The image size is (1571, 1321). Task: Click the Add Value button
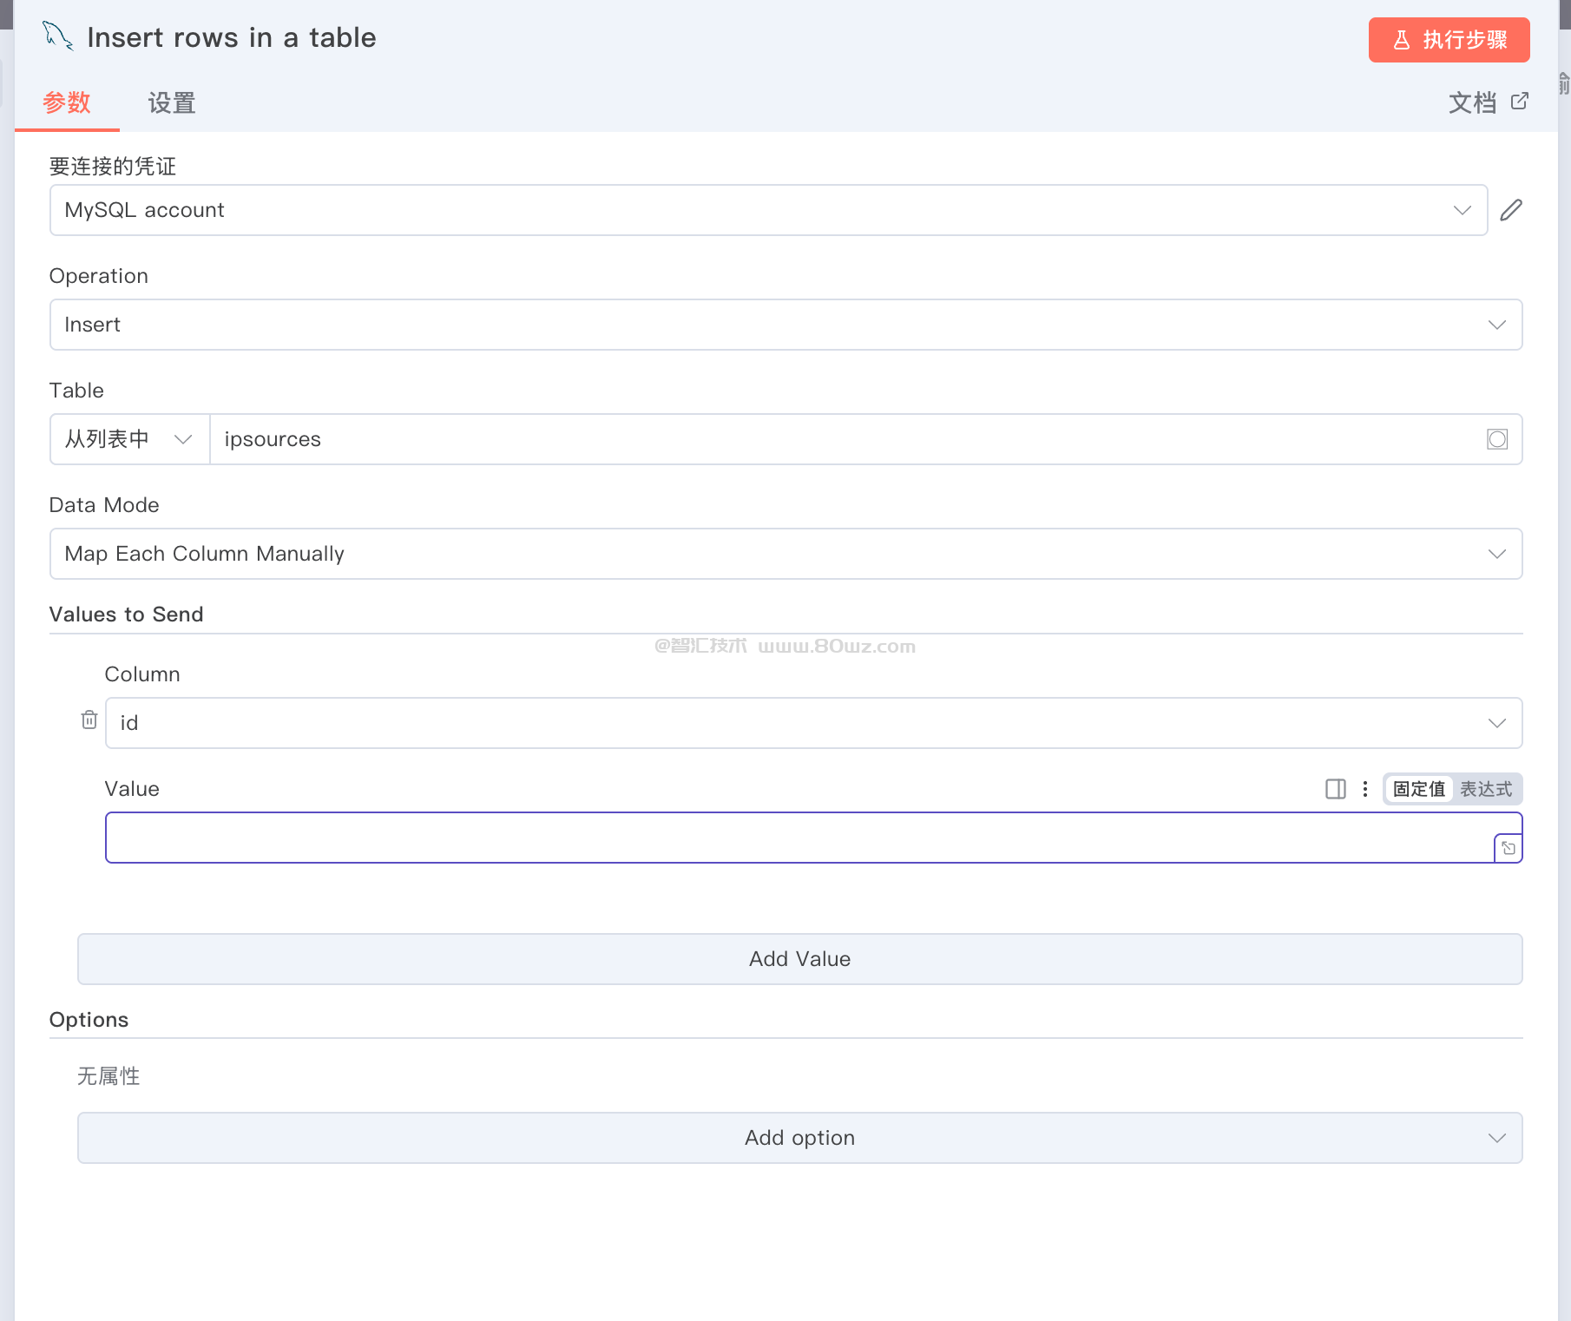click(799, 959)
